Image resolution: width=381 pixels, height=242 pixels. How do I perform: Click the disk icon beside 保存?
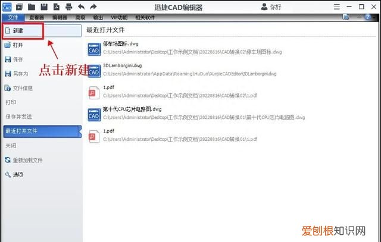[8, 59]
